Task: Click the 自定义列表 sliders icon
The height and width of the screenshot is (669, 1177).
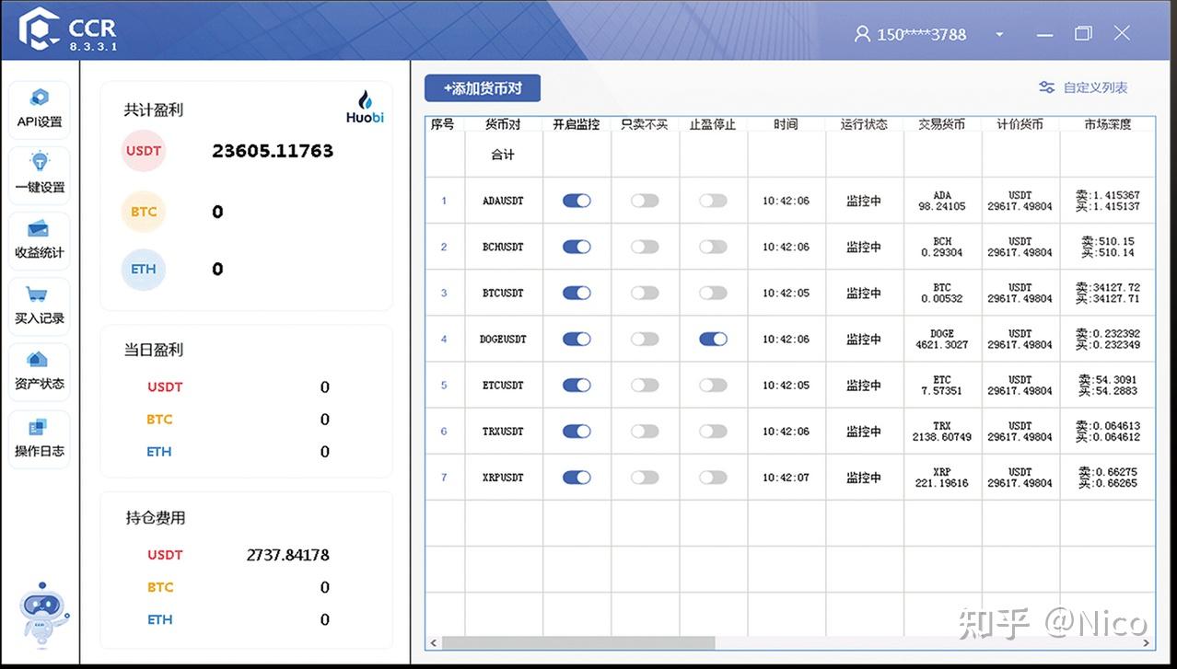Action: coord(1046,87)
